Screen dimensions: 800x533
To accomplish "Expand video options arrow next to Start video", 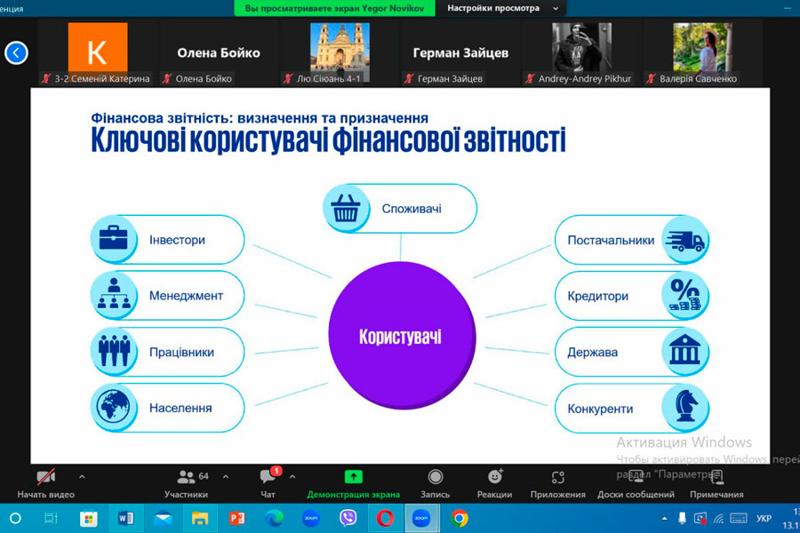I will pos(82,477).
